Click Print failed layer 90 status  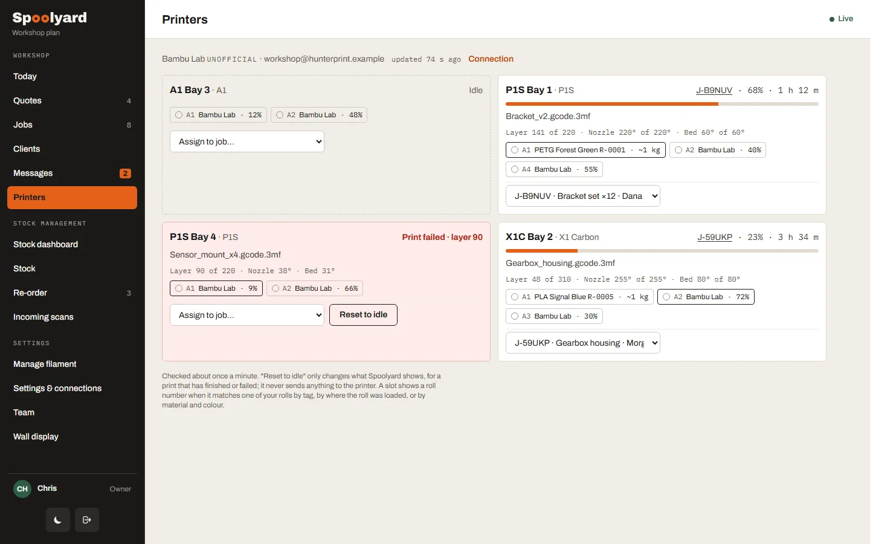tap(442, 238)
